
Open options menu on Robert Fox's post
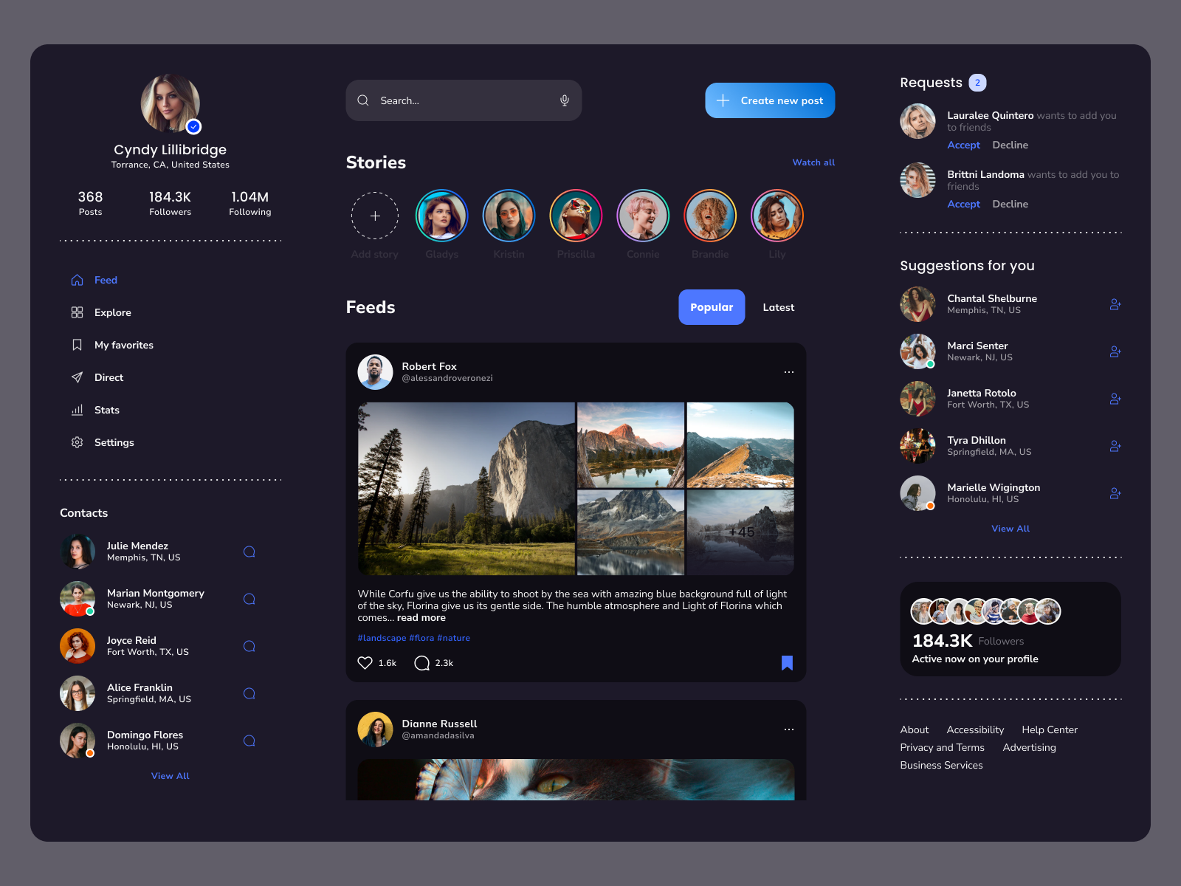[x=788, y=372]
